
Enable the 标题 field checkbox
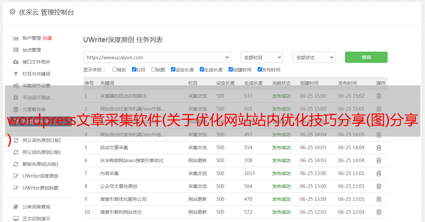click(x=153, y=69)
